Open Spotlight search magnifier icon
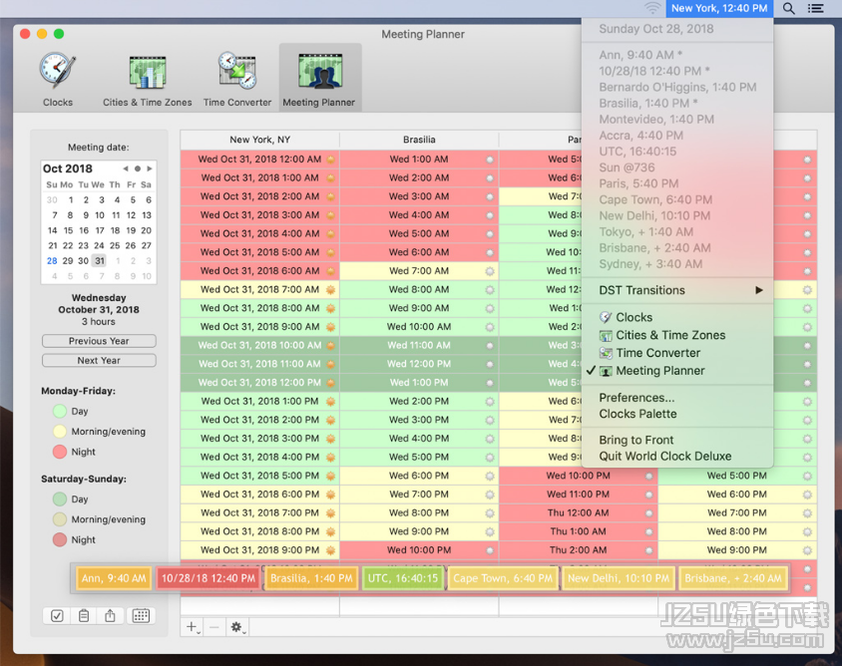 (788, 8)
